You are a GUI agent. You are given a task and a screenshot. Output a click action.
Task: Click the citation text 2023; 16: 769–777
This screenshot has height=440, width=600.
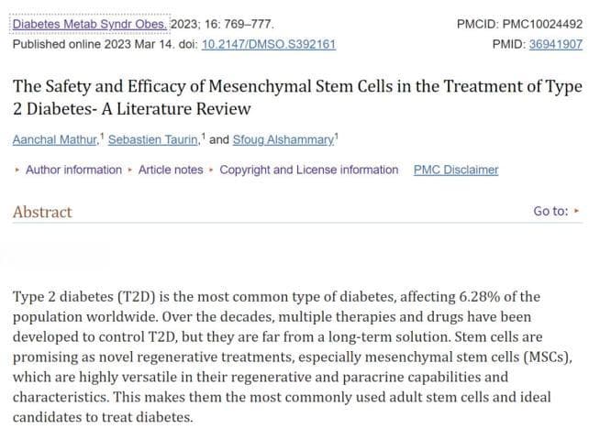[222, 24]
